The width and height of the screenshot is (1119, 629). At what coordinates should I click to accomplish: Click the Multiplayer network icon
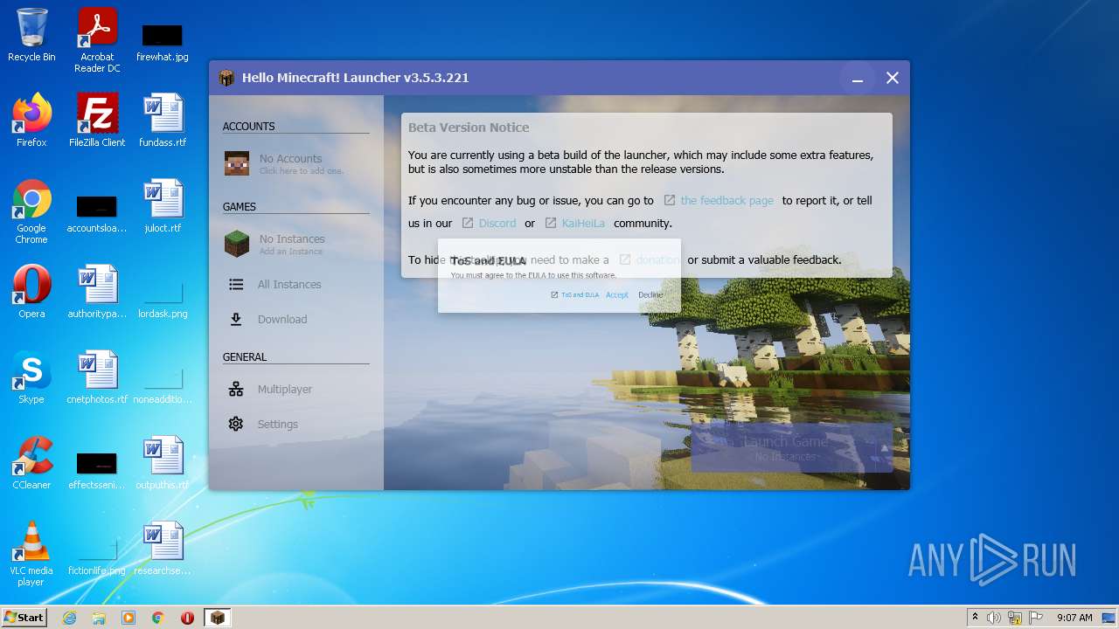point(236,389)
